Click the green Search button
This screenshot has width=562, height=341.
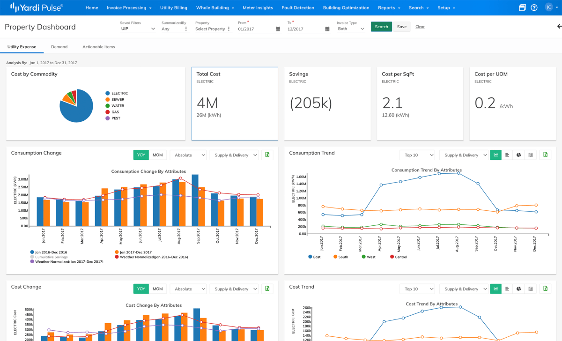(x=381, y=27)
